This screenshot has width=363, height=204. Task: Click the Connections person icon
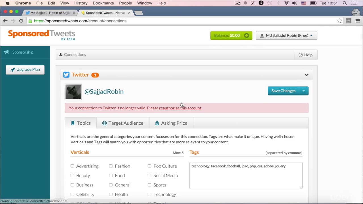coord(60,54)
